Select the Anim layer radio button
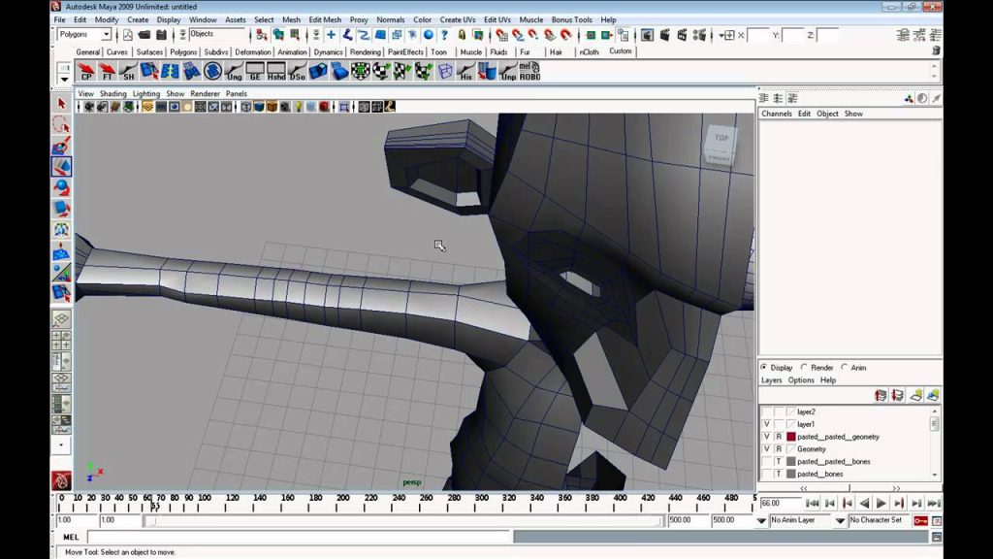Screen dimensions: 993x559 click(845, 367)
